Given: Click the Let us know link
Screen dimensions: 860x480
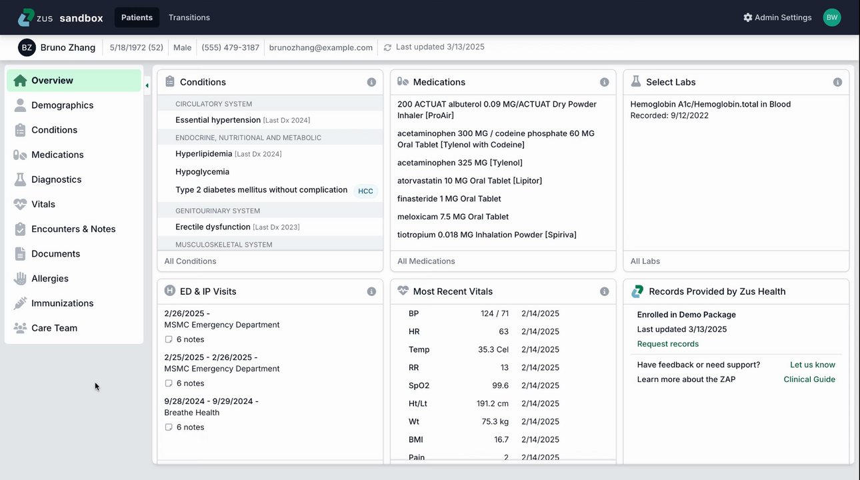Looking at the screenshot, I should tap(813, 365).
